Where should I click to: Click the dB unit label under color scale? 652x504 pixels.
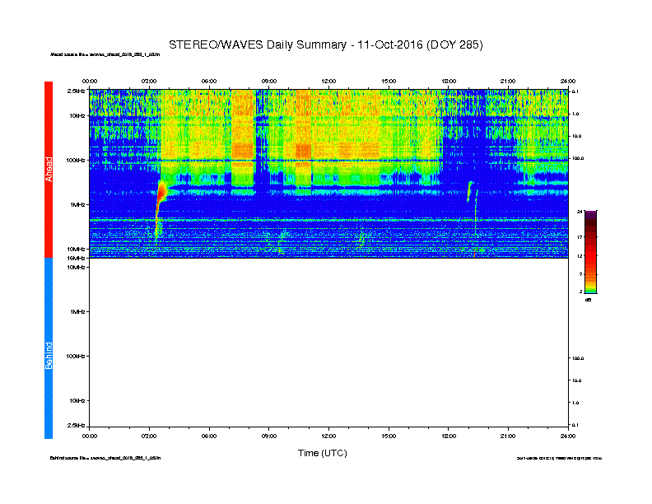pyautogui.click(x=588, y=300)
